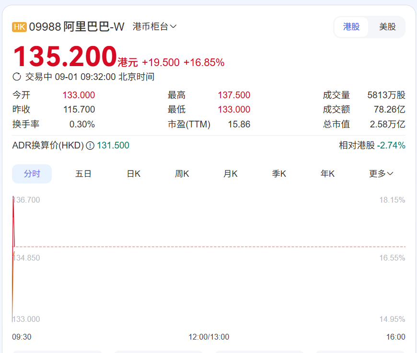
Task: Open the 港币柜台 dropdown
Action: click(154, 26)
